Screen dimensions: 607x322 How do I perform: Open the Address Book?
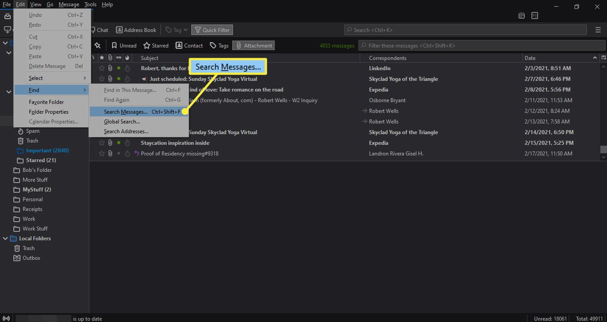136,30
